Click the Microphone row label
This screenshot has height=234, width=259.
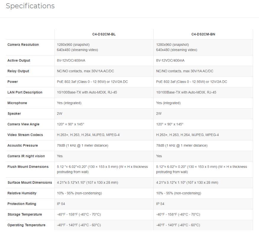pyautogui.click(x=17, y=103)
